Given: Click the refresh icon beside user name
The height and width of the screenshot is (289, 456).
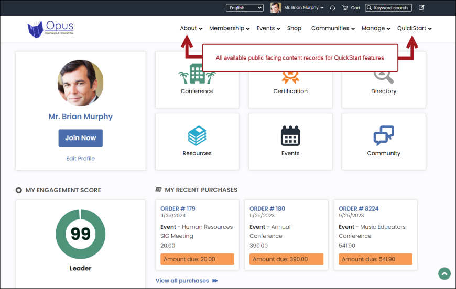Looking at the screenshot, I should coord(332,8).
